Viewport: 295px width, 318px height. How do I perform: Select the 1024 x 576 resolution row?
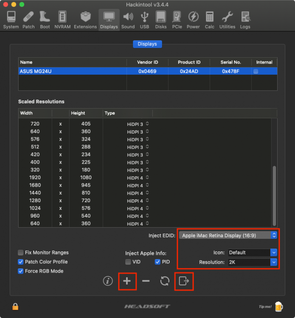pyautogui.click(x=145, y=208)
